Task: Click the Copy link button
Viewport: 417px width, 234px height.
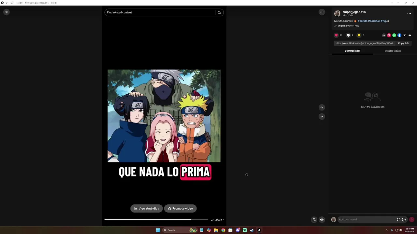Action: (x=403, y=43)
